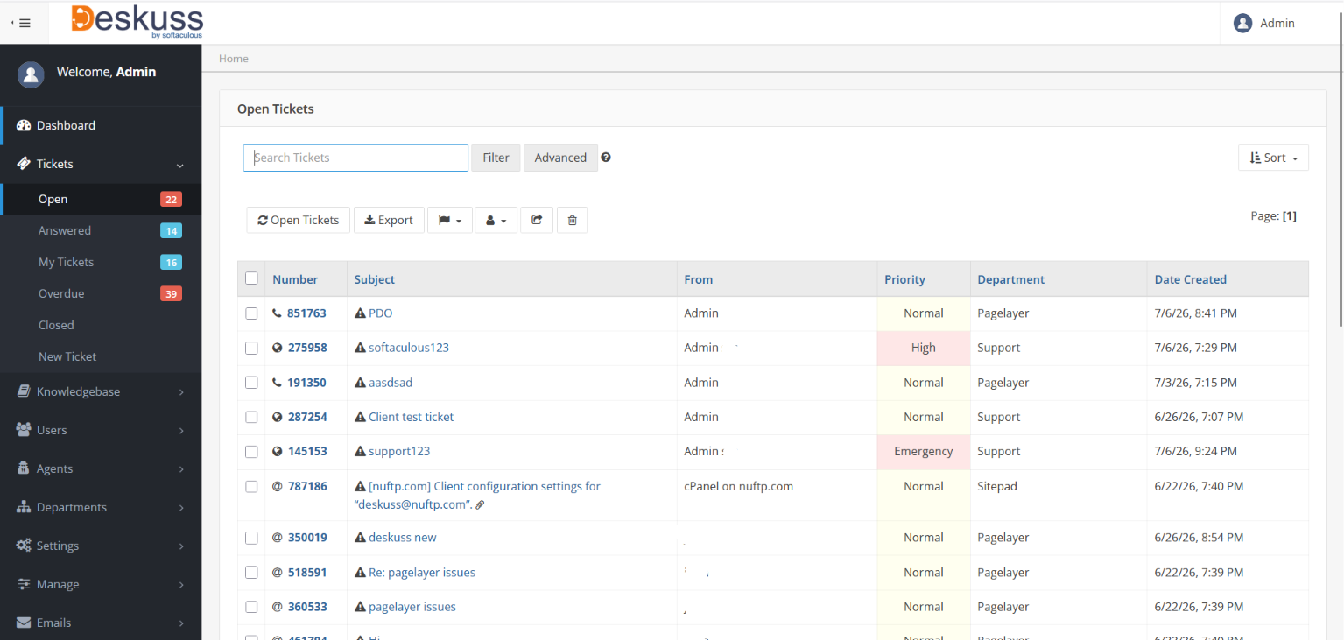Click the Advanced search button
This screenshot has height=641, width=1344.
[560, 158]
